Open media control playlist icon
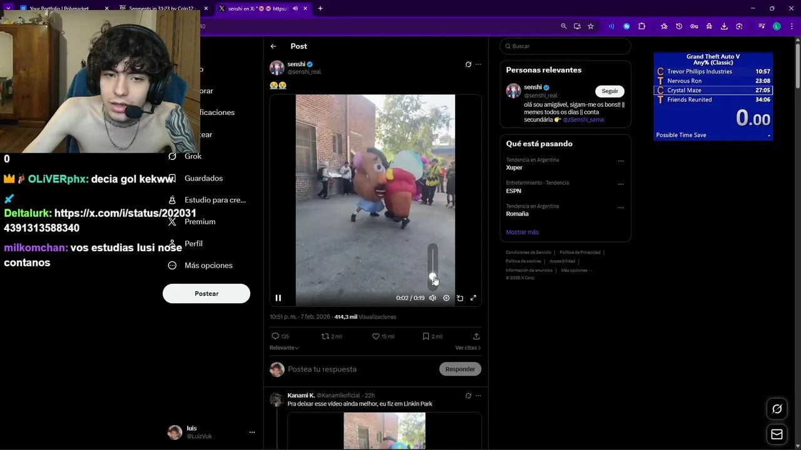The image size is (801, 450). pos(762,26)
